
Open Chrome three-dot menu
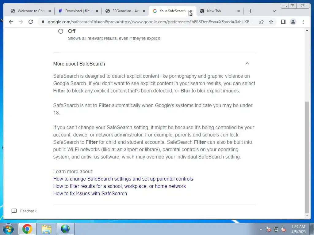point(303,22)
